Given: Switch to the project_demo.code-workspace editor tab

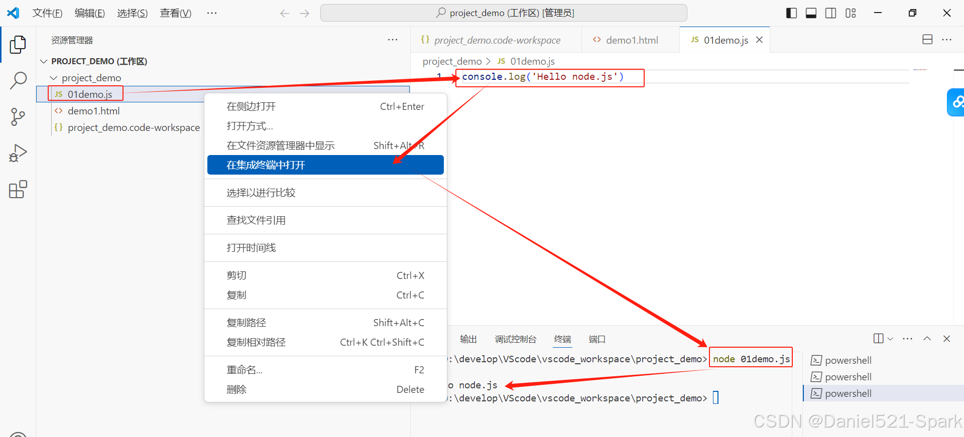Looking at the screenshot, I should pyautogui.click(x=497, y=40).
